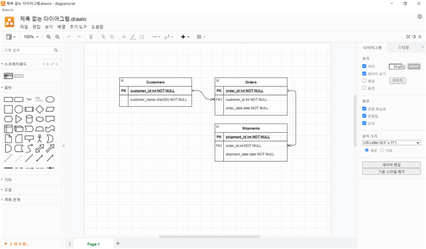Open the 편집 menu
This screenshot has height=249, width=426.
point(36,27)
